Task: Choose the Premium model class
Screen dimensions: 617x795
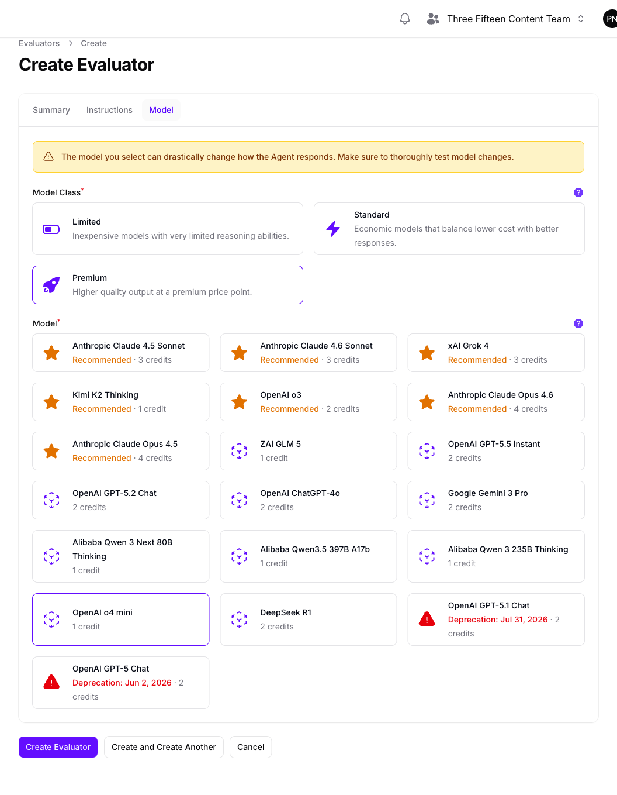Action: pyautogui.click(x=168, y=285)
